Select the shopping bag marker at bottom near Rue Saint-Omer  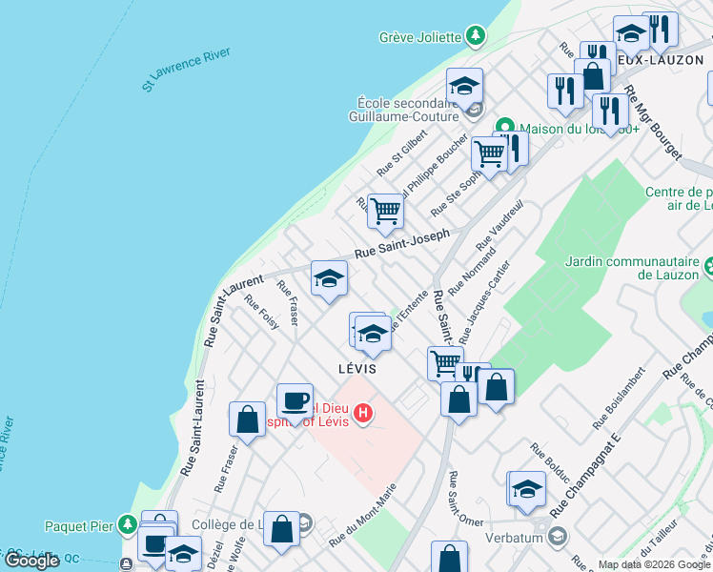pos(449,557)
